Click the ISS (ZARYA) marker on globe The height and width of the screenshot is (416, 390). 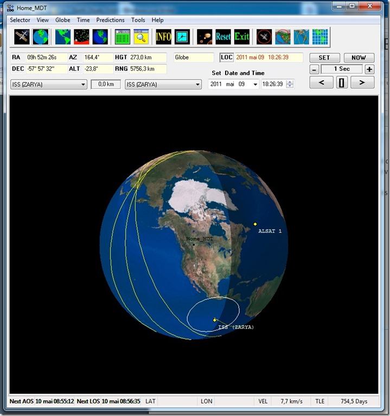pyautogui.click(x=215, y=320)
